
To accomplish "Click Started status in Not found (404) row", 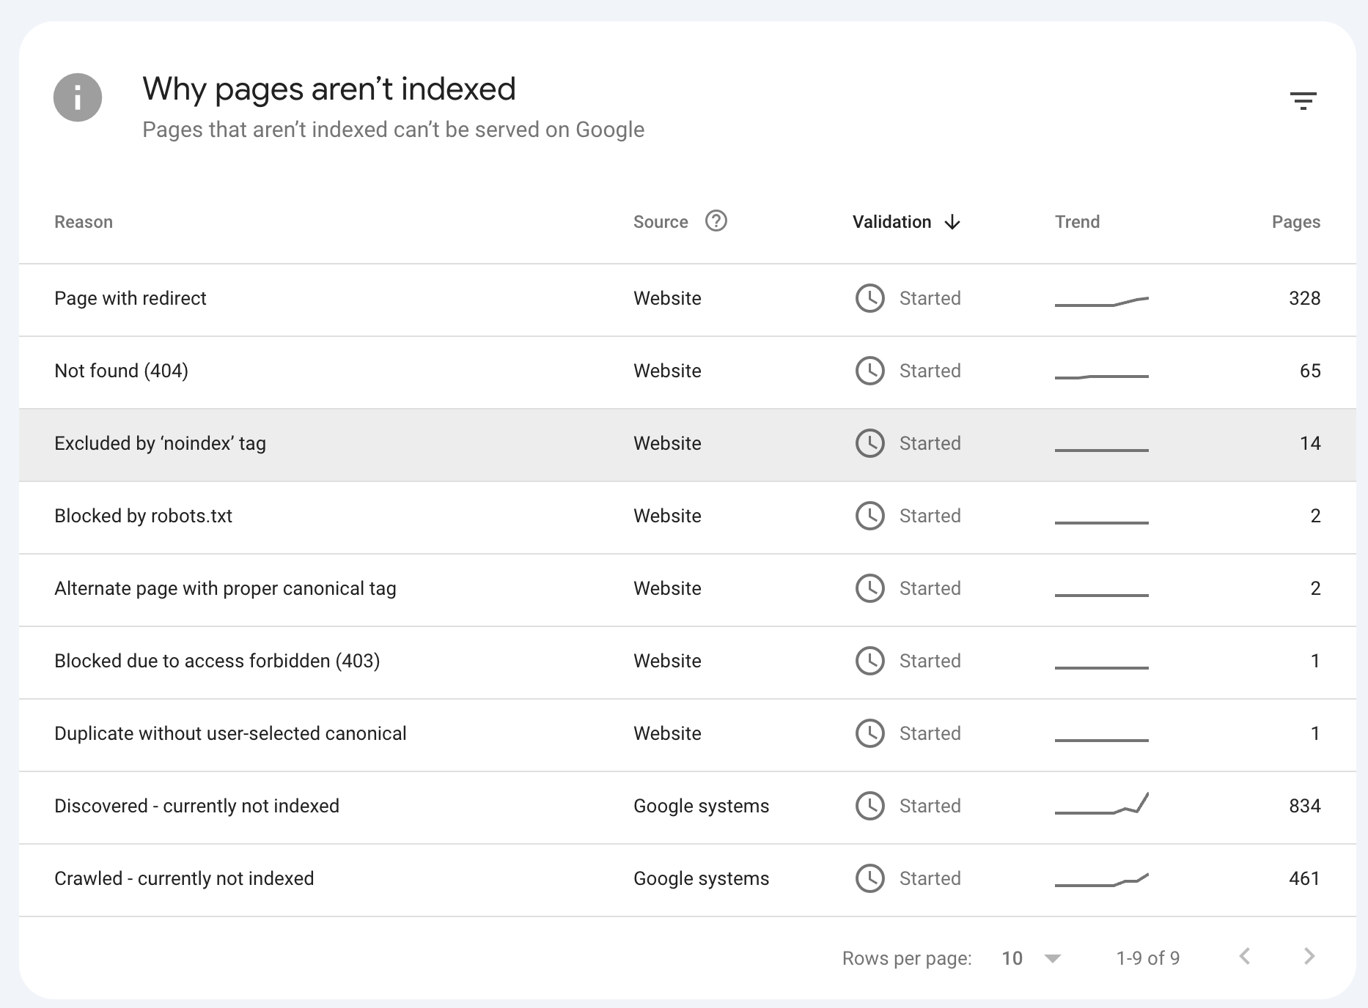I will pos(930,371).
